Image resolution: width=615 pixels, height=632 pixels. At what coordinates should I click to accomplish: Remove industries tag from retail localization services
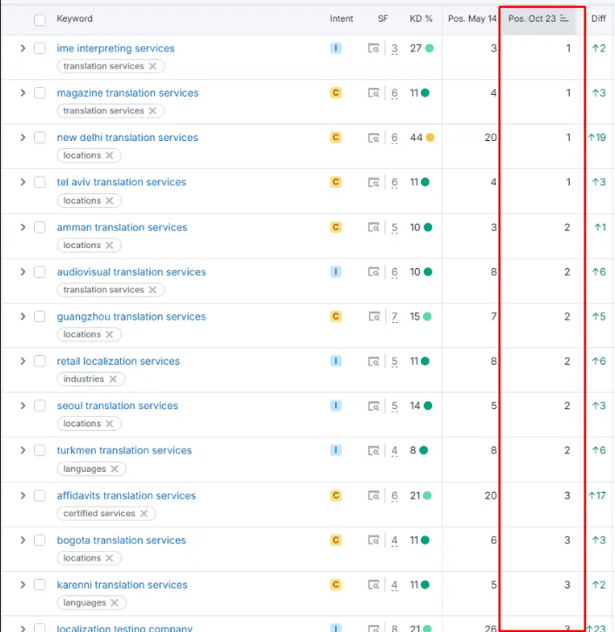coord(113,380)
